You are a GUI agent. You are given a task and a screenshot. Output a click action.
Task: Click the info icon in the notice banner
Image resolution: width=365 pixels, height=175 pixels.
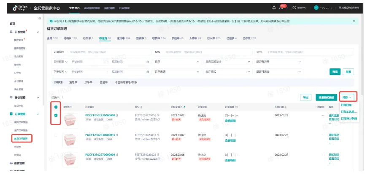51,21
